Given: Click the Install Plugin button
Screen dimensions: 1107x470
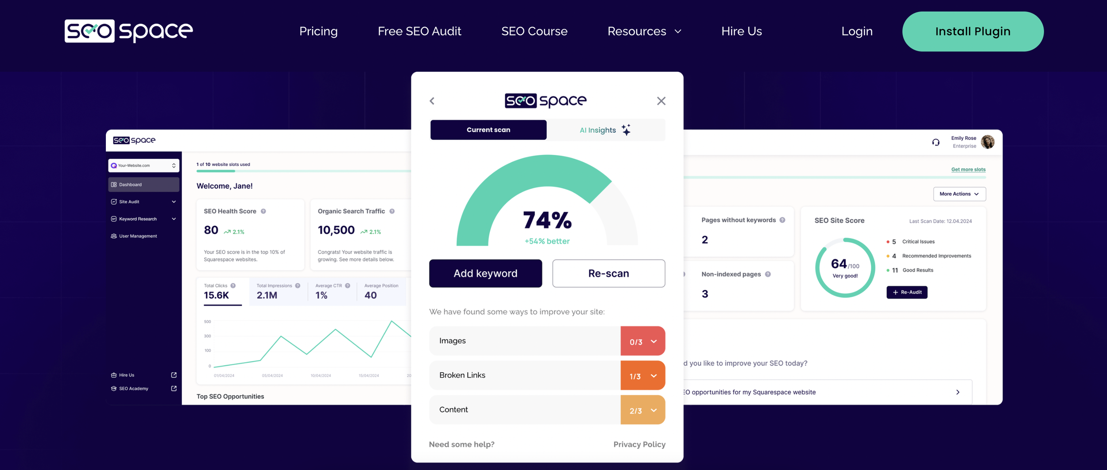Looking at the screenshot, I should [973, 31].
